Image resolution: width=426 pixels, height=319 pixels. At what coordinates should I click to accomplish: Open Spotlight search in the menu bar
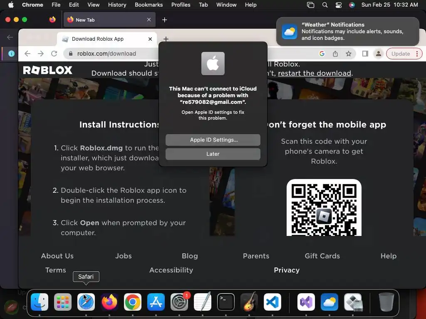(x=324, y=5)
